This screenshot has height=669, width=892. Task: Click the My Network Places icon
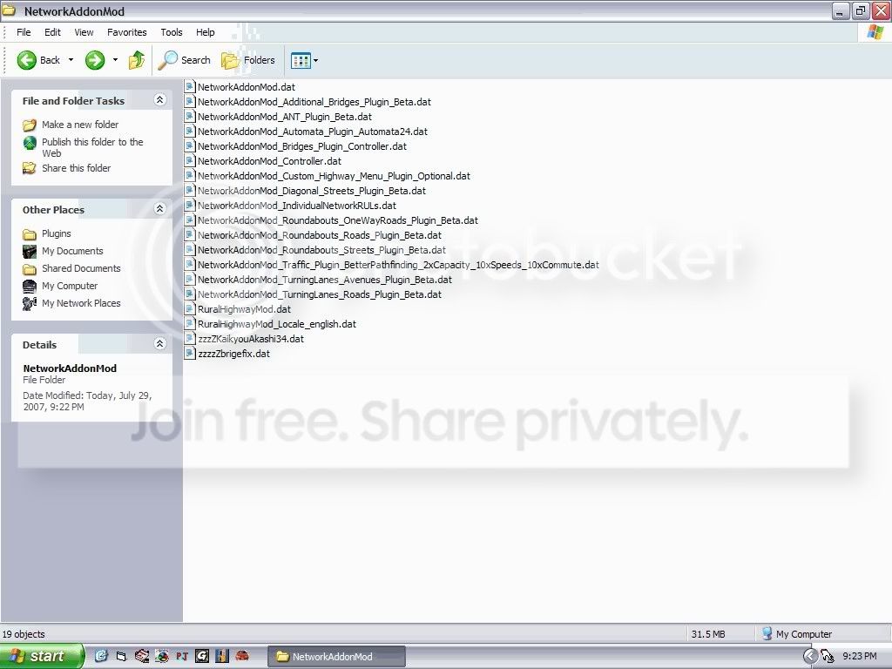30,304
